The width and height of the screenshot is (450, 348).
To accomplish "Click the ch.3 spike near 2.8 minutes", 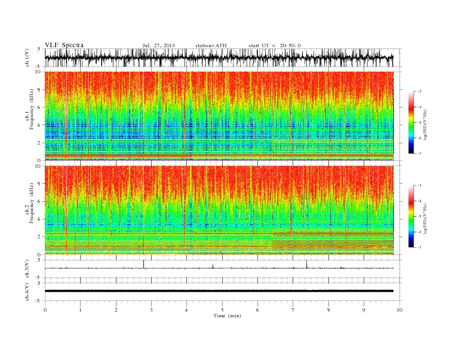I will point(144,264).
